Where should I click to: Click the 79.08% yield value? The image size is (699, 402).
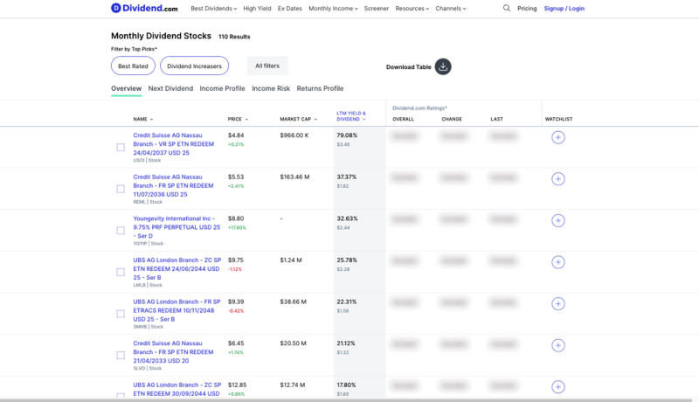pos(347,135)
